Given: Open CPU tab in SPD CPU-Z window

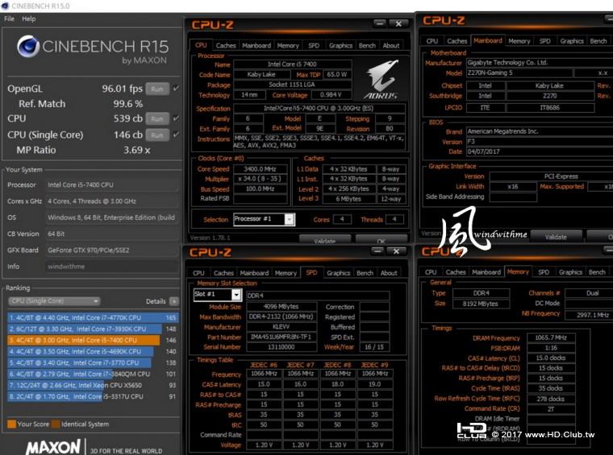Looking at the screenshot, I should tap(198, 273).
